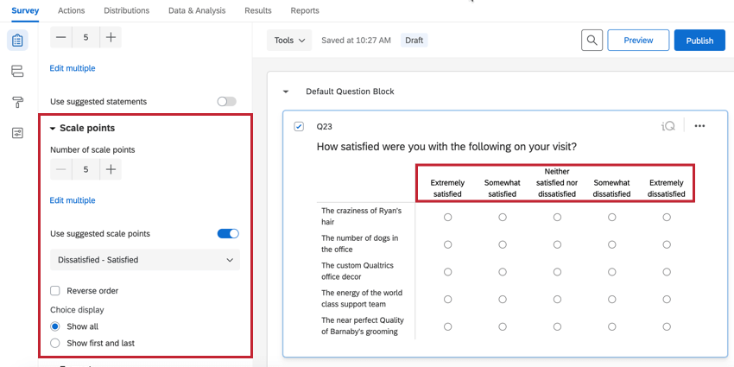Open the Tools dropdown menu
734x367 pixels.
[289, 41]
